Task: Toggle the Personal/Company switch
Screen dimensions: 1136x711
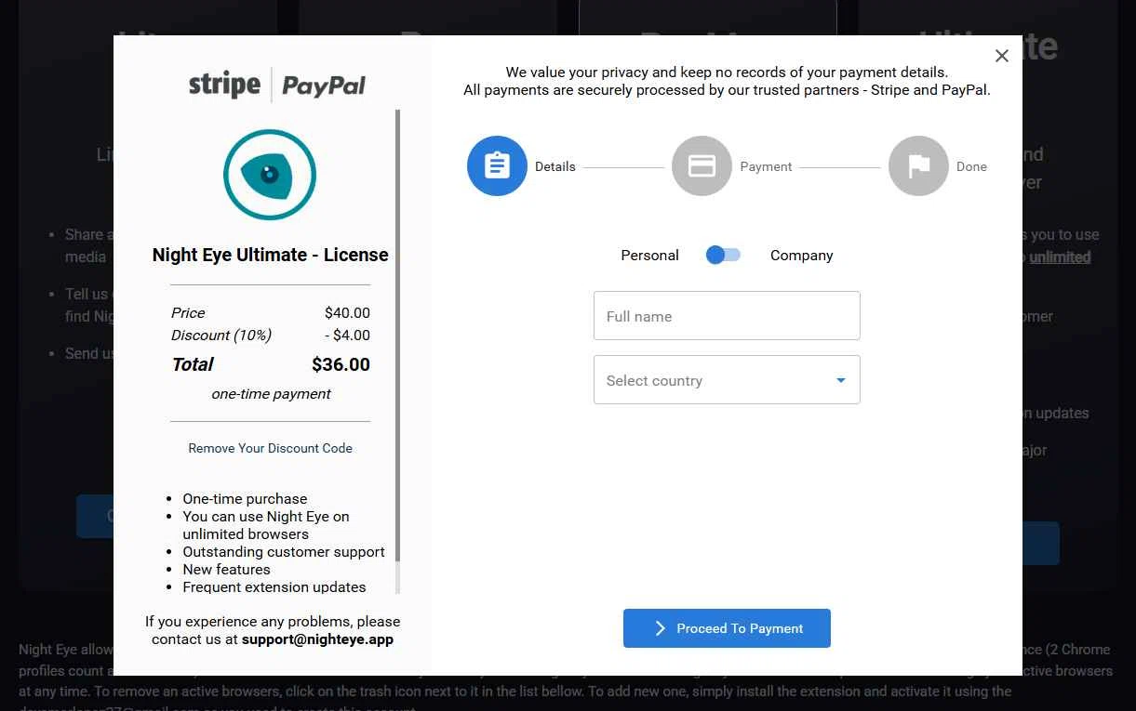Action: (x=723, y=255)
